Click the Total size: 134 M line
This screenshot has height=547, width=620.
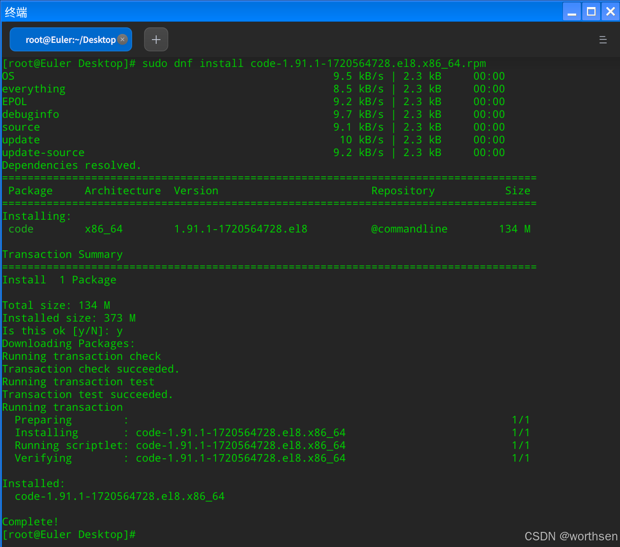[x=56, y=305]
